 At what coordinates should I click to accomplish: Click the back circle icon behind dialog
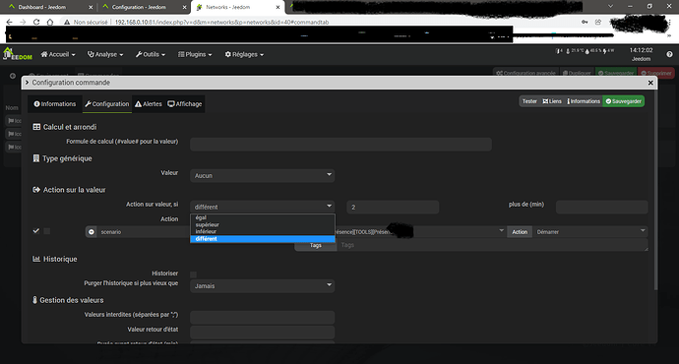pyautogui.click(x=13, y=76)
